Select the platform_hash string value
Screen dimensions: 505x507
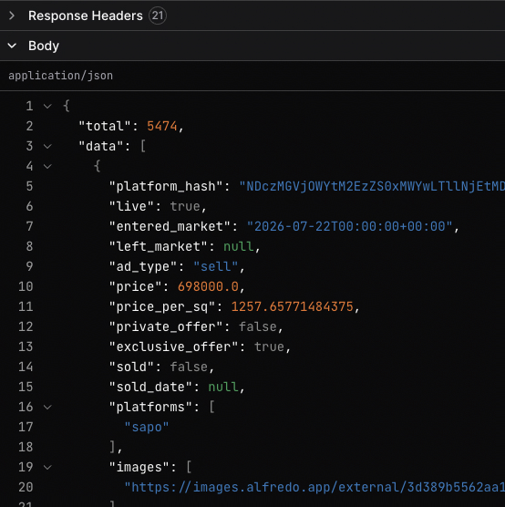372,187
